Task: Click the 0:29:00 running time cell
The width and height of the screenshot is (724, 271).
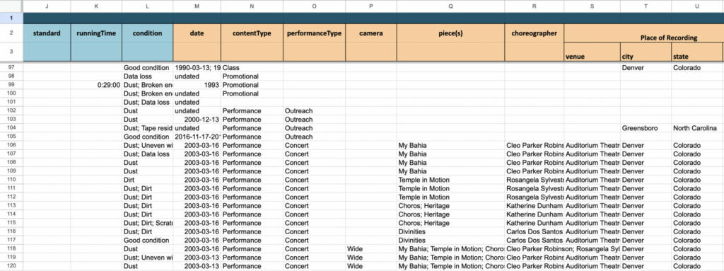Action: coord(96,85)
